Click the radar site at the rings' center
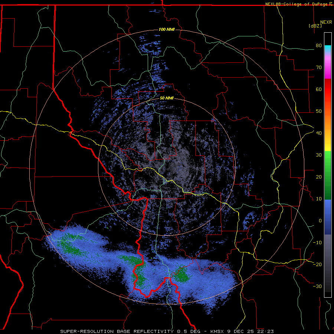 click(x=167, y=167)
